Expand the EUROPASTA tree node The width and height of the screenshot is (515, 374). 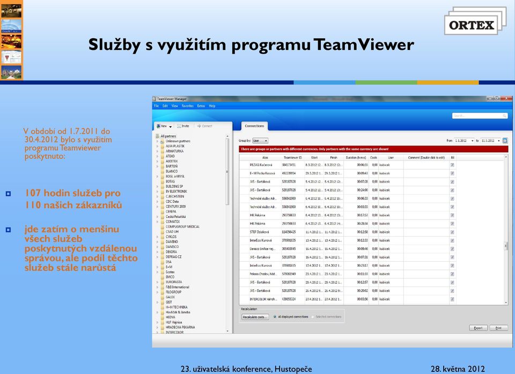tap(157, 282)
